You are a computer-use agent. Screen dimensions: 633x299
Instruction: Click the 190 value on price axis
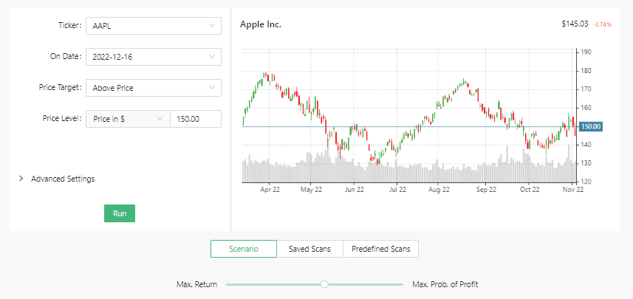click(586, 52)
